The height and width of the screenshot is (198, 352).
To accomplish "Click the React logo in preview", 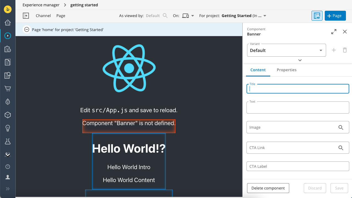I will (129, 68).
